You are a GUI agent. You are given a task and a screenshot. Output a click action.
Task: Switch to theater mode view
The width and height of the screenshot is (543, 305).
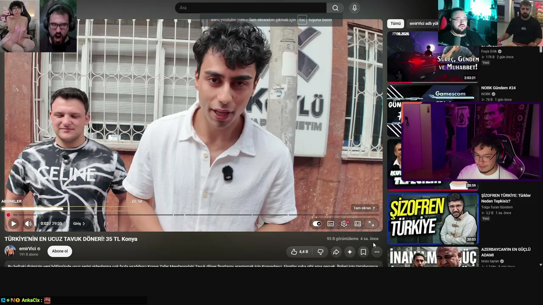pos(358,224)
